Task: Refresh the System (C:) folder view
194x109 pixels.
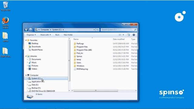Action: tap(98, 30)
